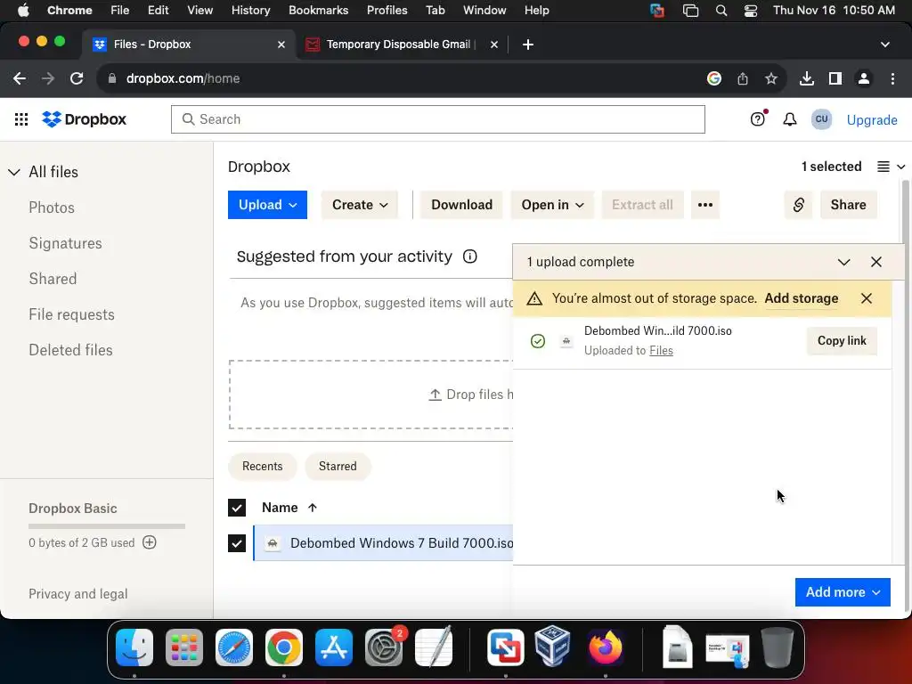Open the Files link under upload
This screenshot has height=684, width=912.
point(661,351)
